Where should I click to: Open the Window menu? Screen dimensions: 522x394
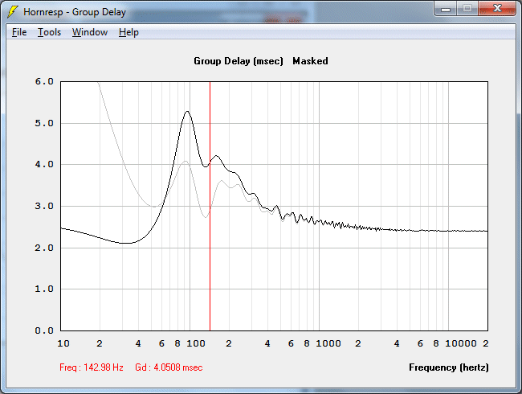[x=90, y=32]
